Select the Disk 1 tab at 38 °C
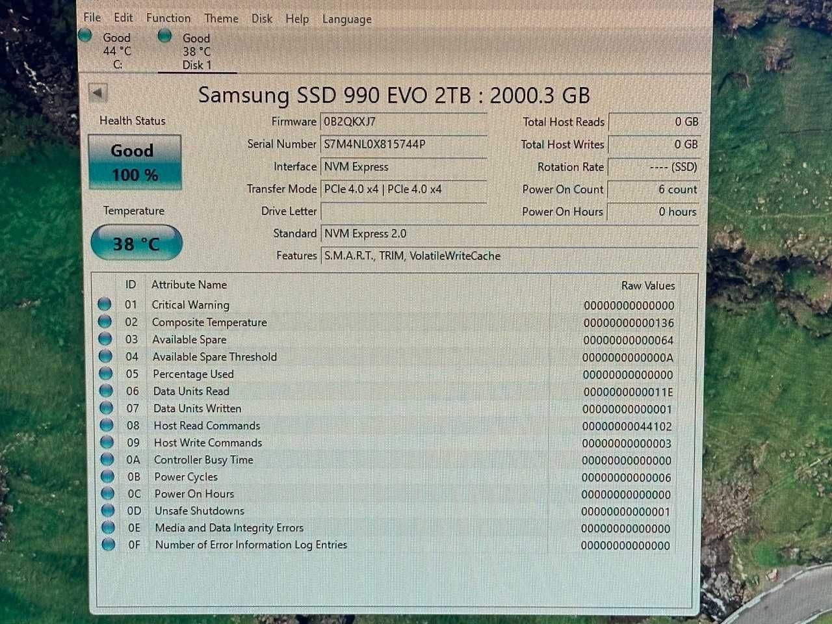Screen dimensions: 832x624 pos(196,51)
